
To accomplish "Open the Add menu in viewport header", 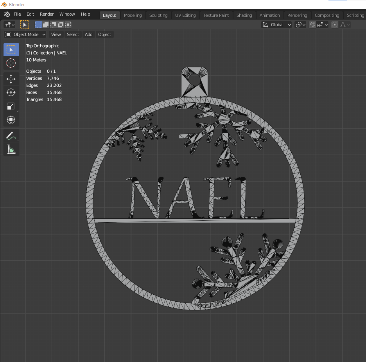I will pyautogui.click(x=88, y=34).
